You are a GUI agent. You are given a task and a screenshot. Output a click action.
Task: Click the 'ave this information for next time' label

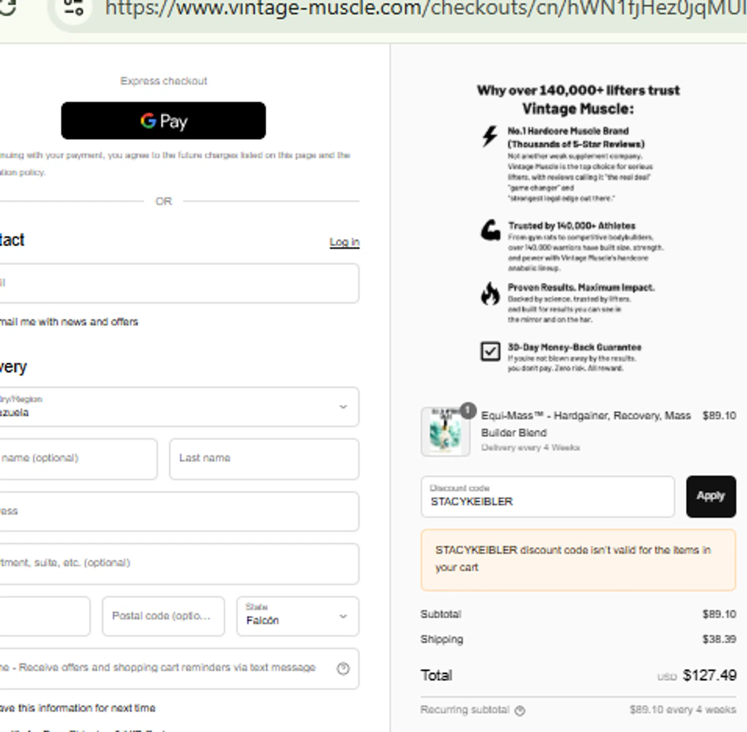78,708
